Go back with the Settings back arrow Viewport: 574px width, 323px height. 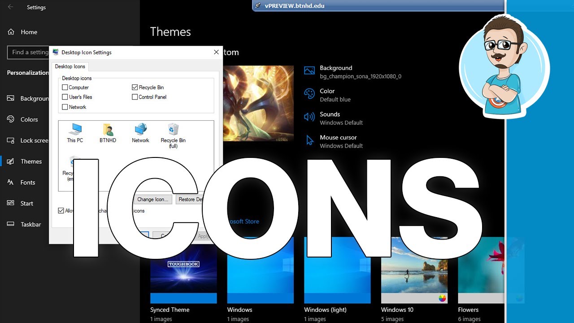10,7
